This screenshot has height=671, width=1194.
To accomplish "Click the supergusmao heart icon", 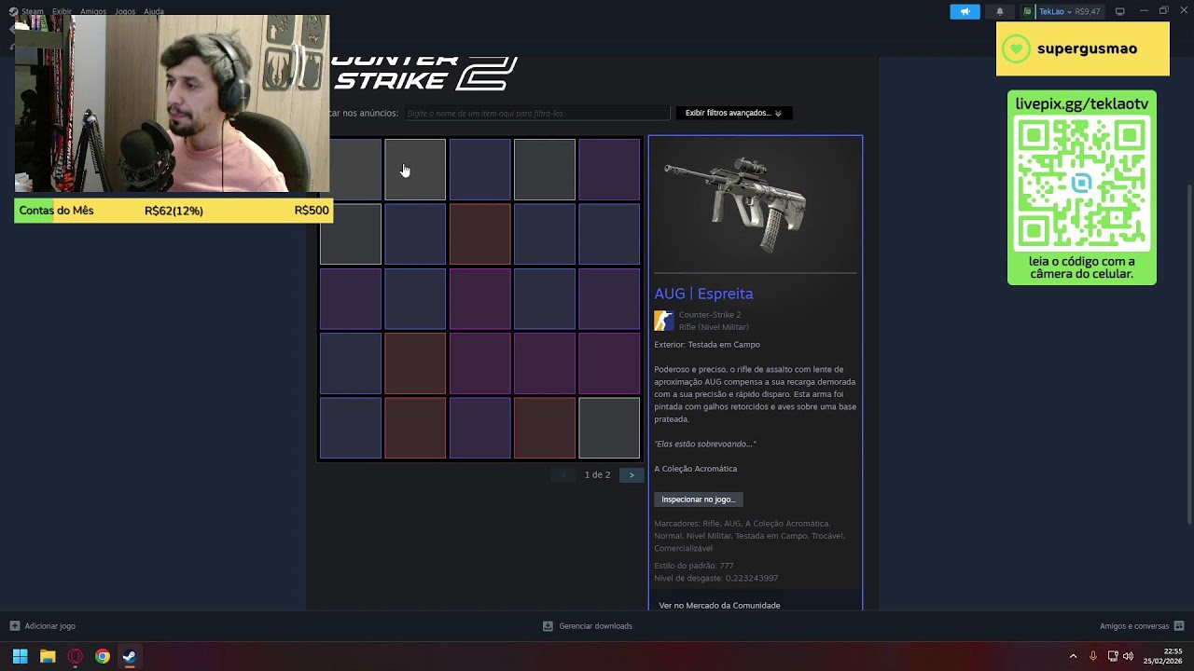I will point(1016,48).
